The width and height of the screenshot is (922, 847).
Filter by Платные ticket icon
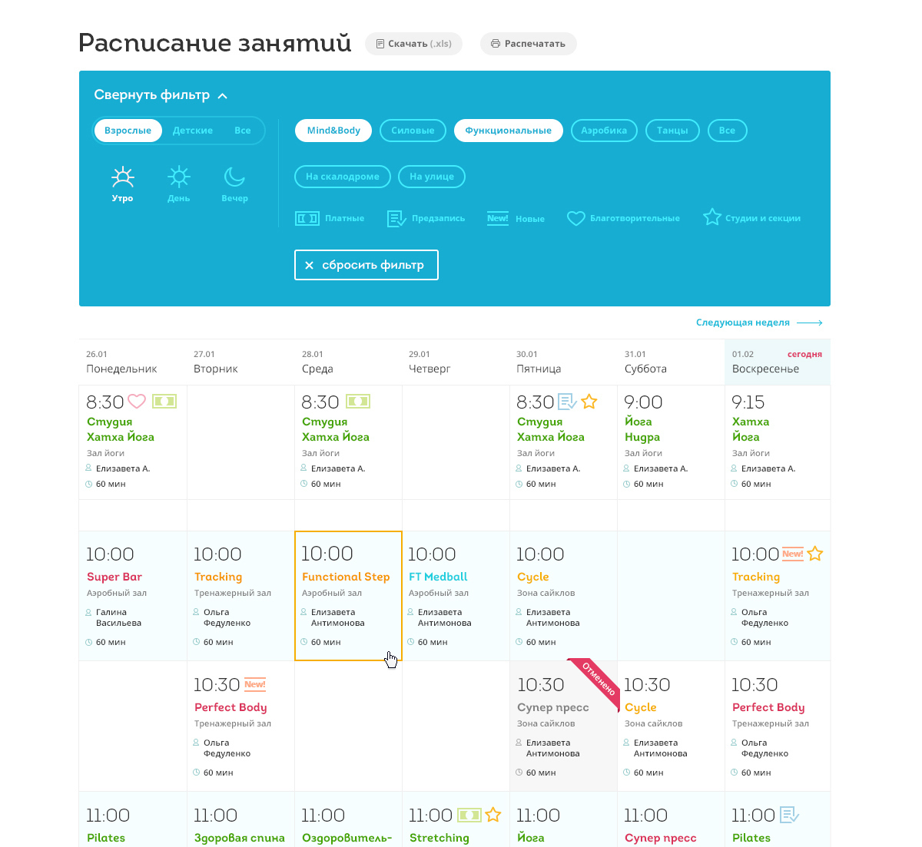tap(307, 219)
